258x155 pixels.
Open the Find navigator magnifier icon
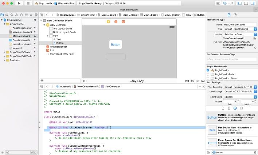click(12, 15)
